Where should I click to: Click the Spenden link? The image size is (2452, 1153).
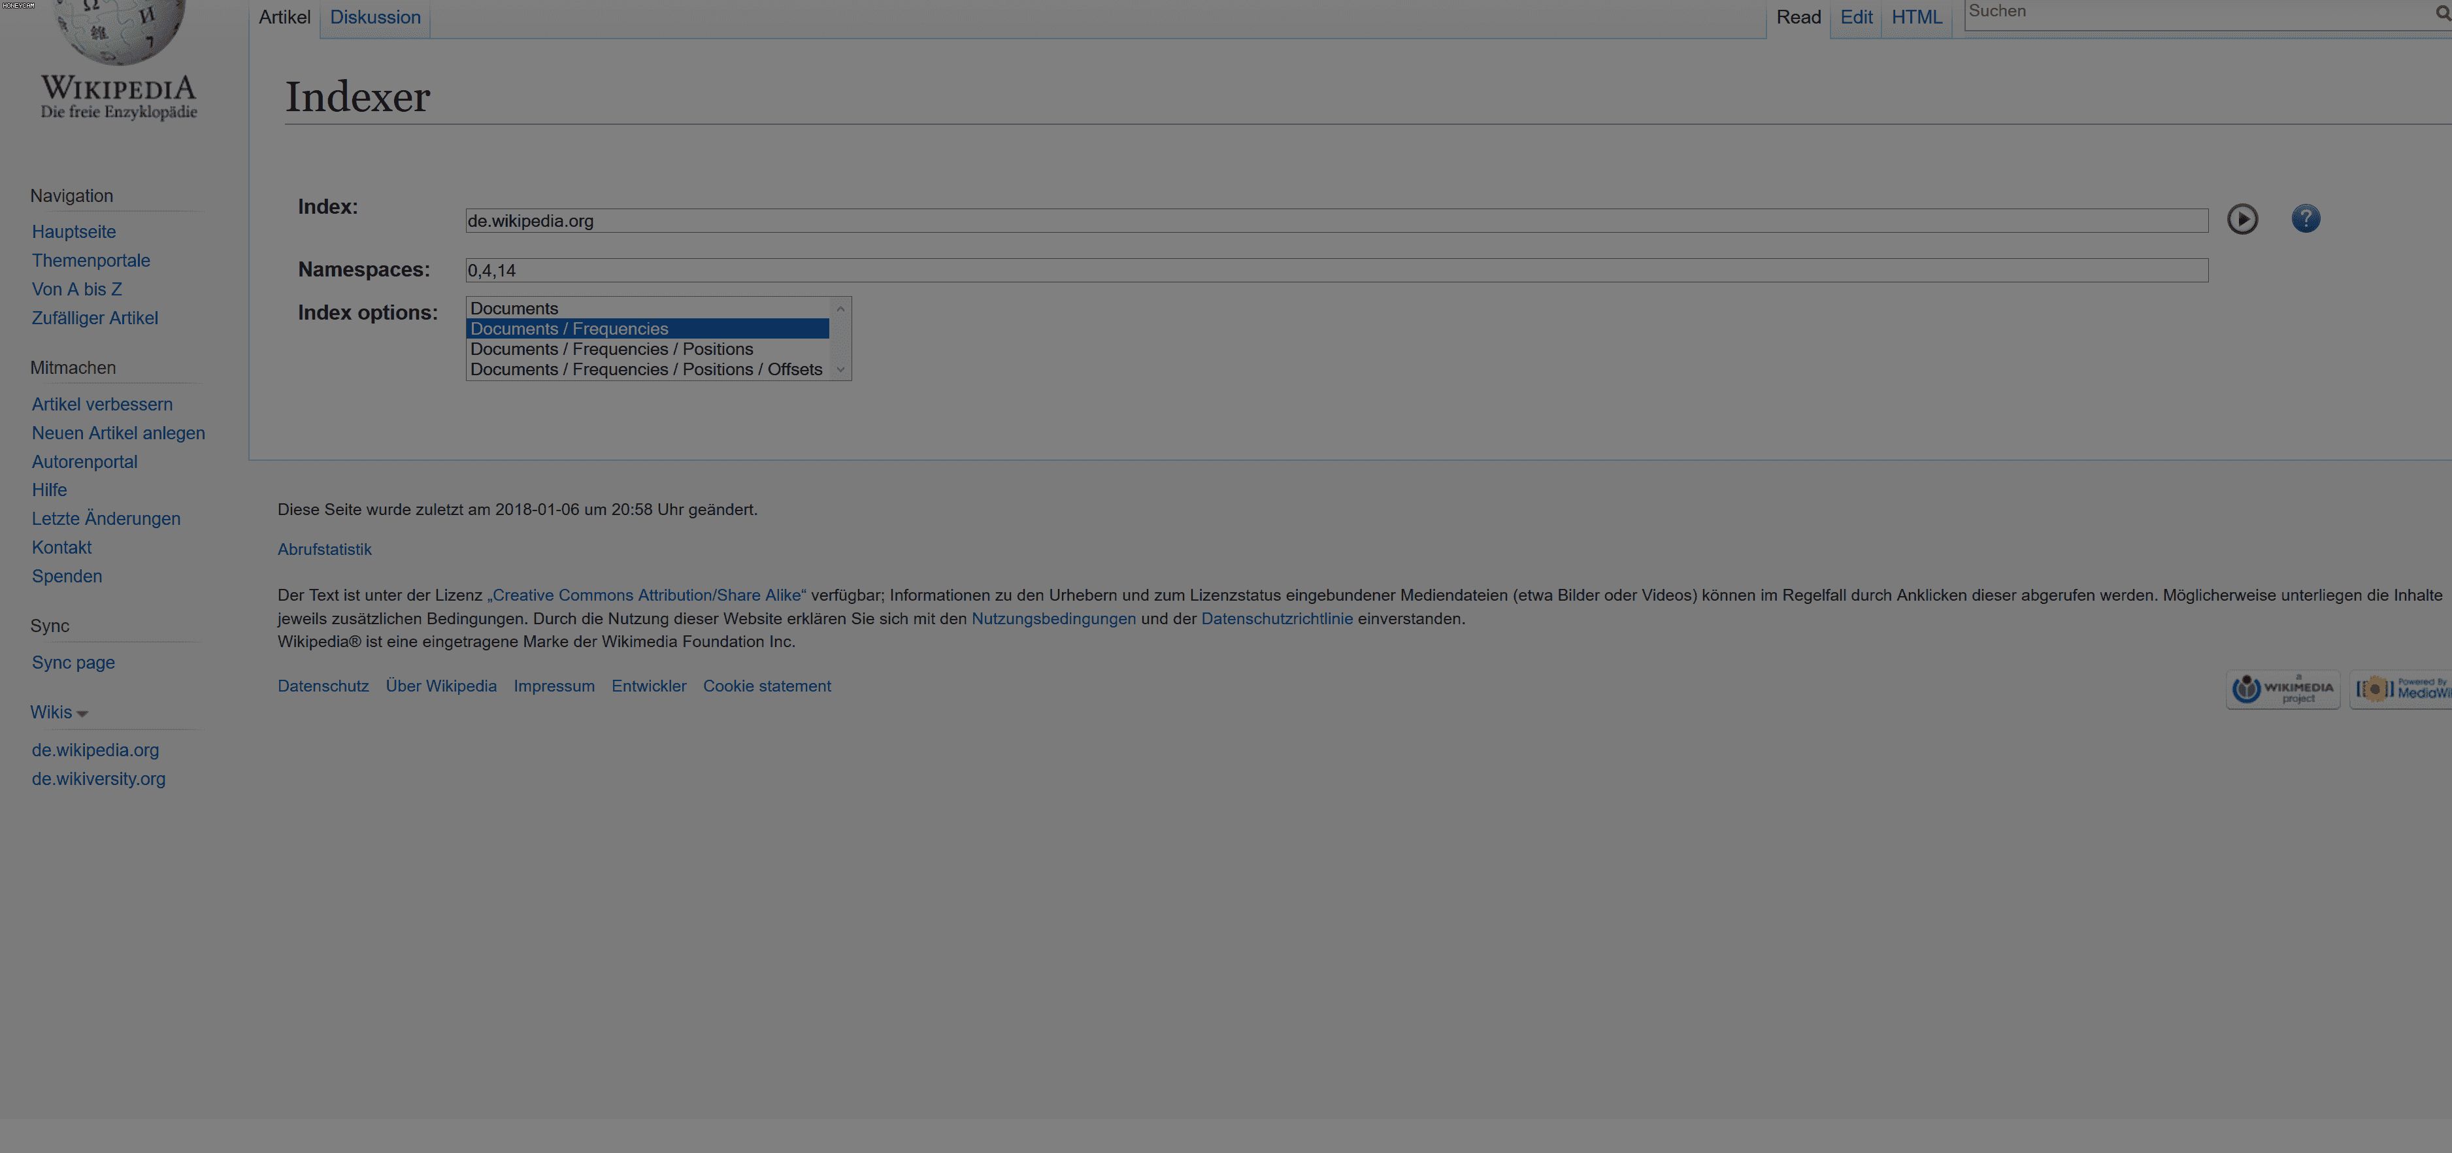67,576
